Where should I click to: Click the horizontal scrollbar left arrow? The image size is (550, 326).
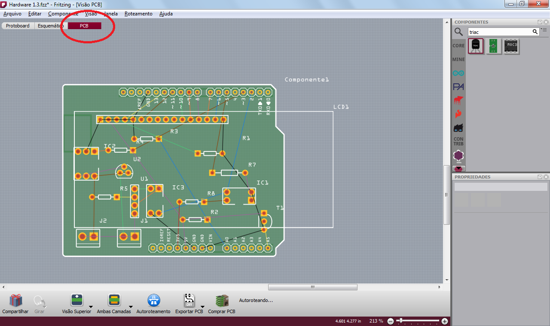click(x=3, y=287)
